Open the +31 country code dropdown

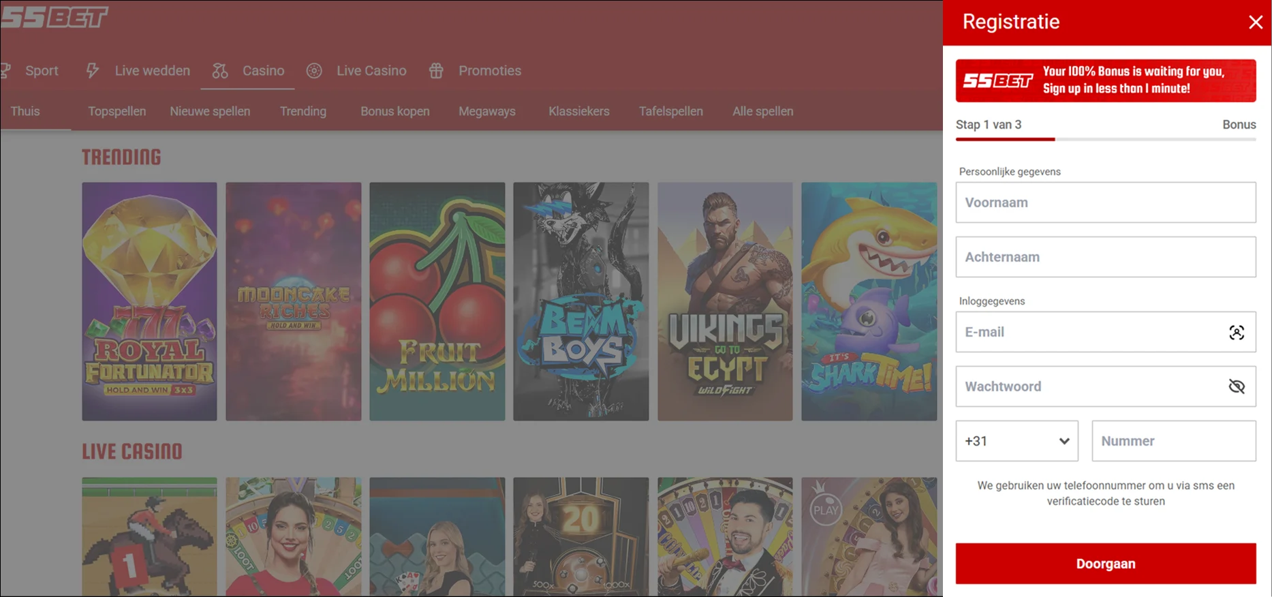(x=1017, y=441)
